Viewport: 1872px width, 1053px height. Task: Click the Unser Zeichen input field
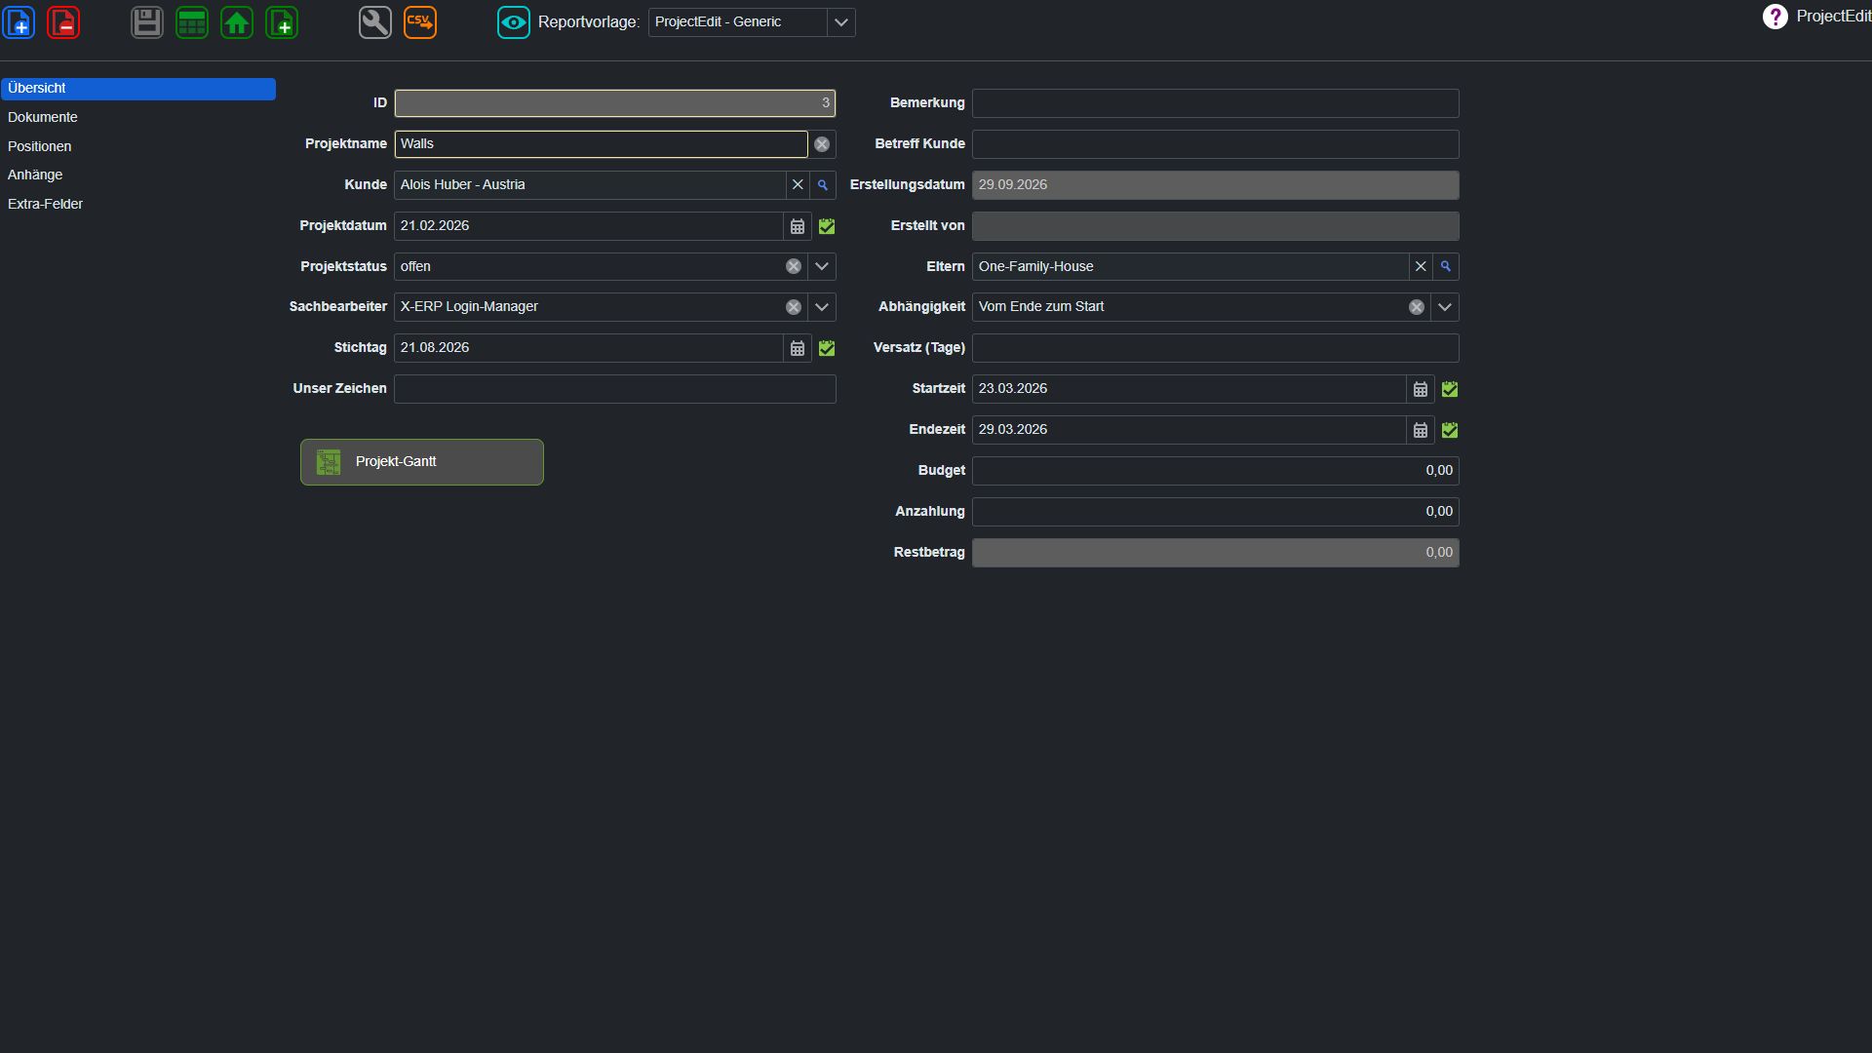point(615,389)
